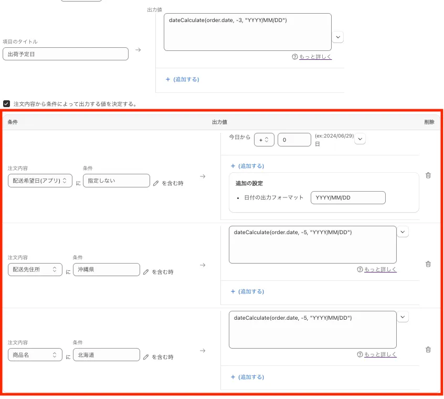The image size is (444, 399).
Task: Expand chevron beside 出荷予定日 output formula
Action: coord(338,37)
